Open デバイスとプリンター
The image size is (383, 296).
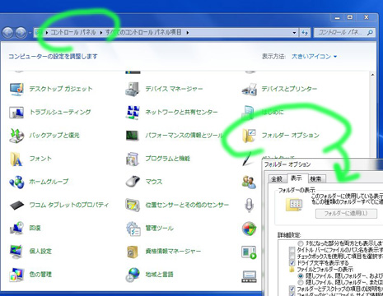(x=279, y=89)
